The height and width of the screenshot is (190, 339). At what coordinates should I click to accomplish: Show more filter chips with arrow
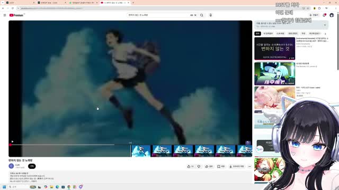[325, 34]
